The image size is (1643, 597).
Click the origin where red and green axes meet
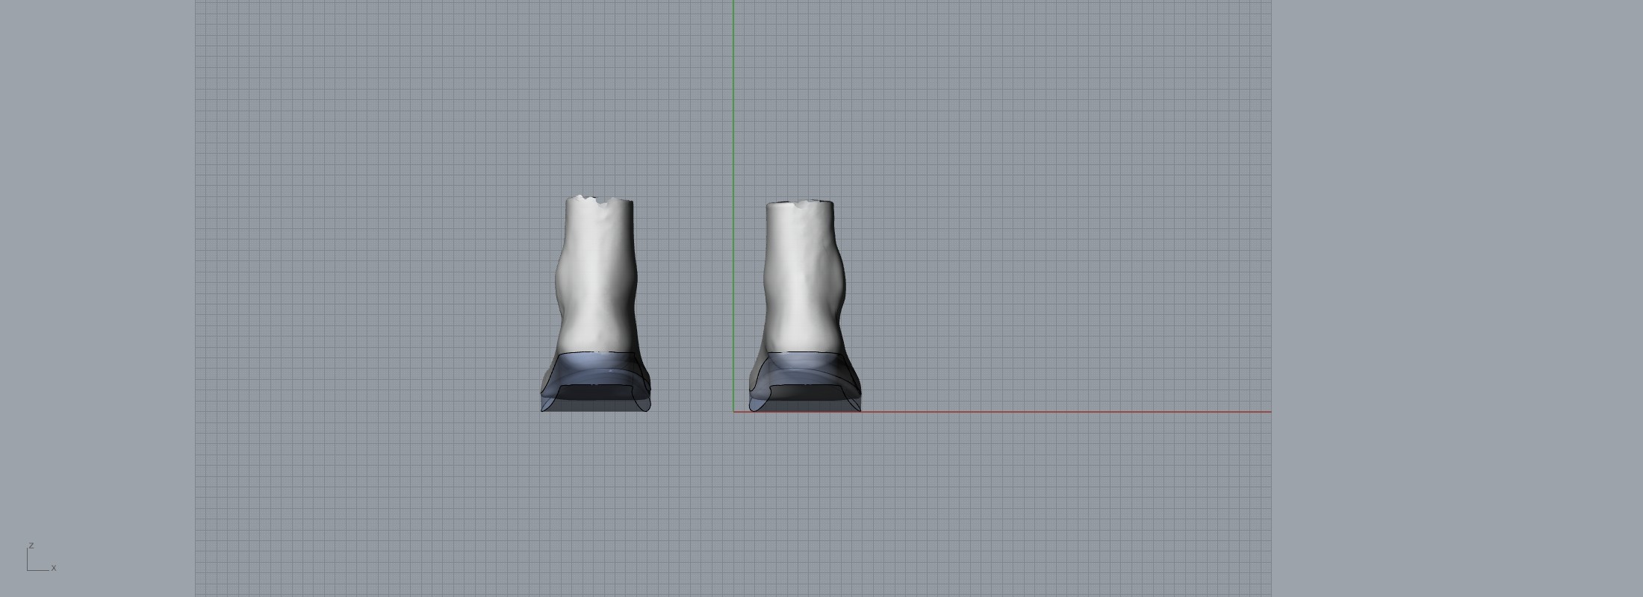pyautogui.click(x=733, y=411)
